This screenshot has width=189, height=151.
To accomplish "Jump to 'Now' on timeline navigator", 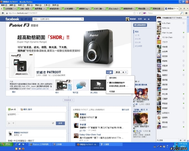I will click(x=137, y=32).
